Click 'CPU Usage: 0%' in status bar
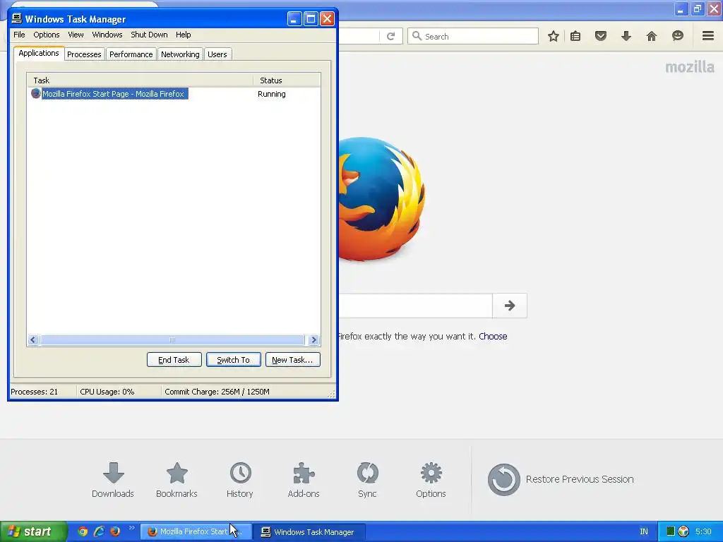This screenshot has height=542, width=723. (x=107, y=392)
